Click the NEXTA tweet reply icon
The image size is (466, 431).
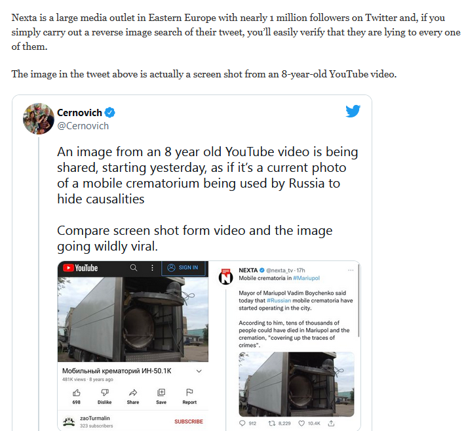click(x=243, y=423)
